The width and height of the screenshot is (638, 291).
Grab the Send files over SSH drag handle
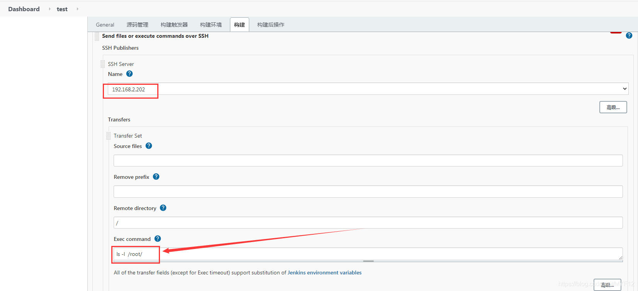pyautogui.click(x=97, y=36)
